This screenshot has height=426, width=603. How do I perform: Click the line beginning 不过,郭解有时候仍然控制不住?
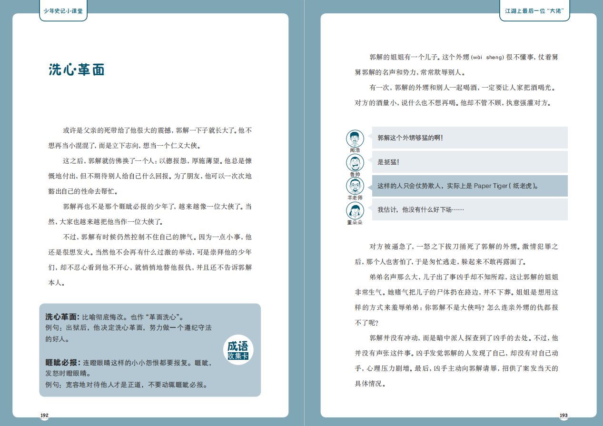tap(158, 237)
